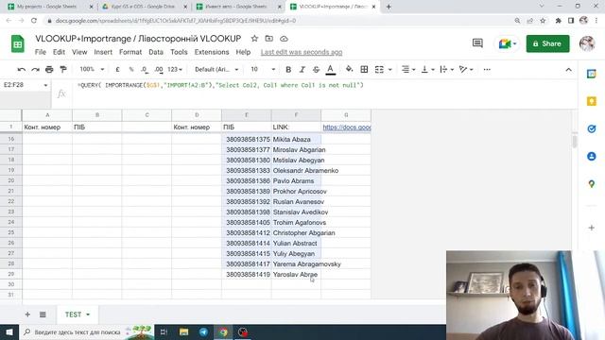This screenshot has height=340, width=605.
Task: Open the Name box range dropdown
Action: pos(45,85)
